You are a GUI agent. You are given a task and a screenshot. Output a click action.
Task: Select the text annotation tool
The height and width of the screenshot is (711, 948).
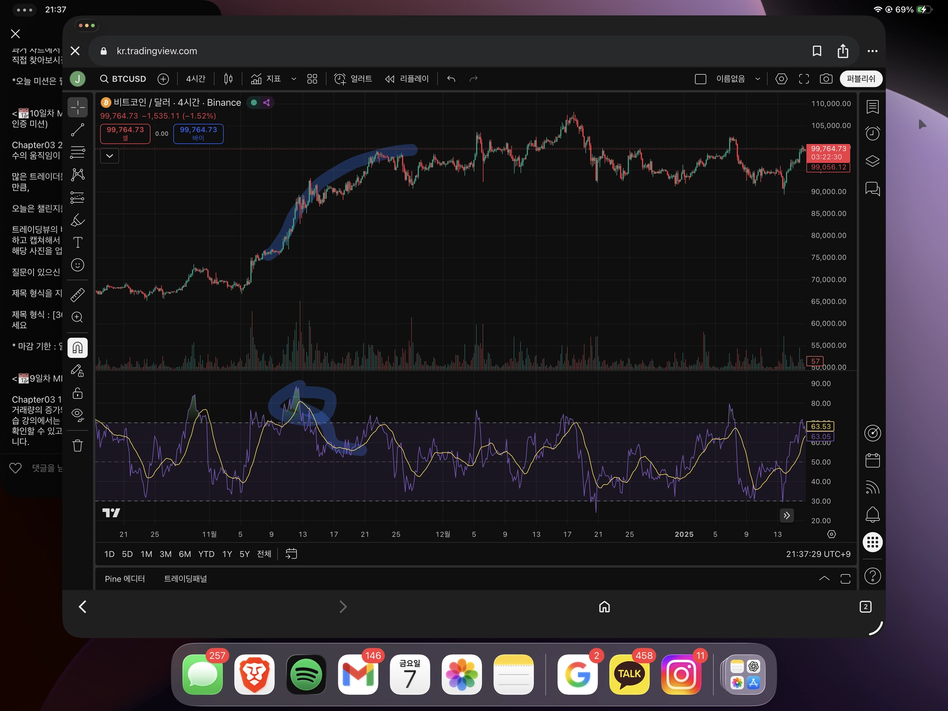tap(78, 242)
